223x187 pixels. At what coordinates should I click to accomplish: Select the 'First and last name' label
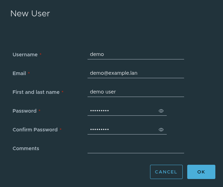36,92
